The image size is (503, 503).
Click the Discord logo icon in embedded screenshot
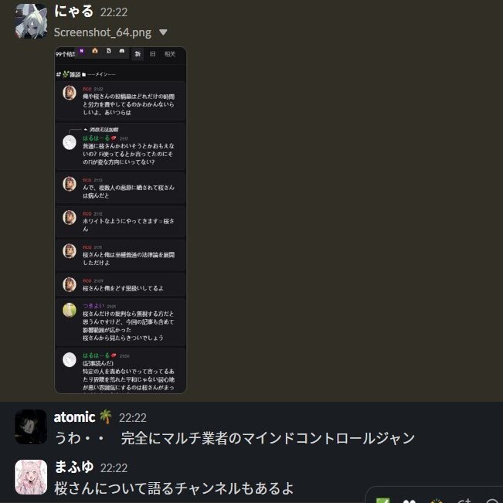click(122, 51)
